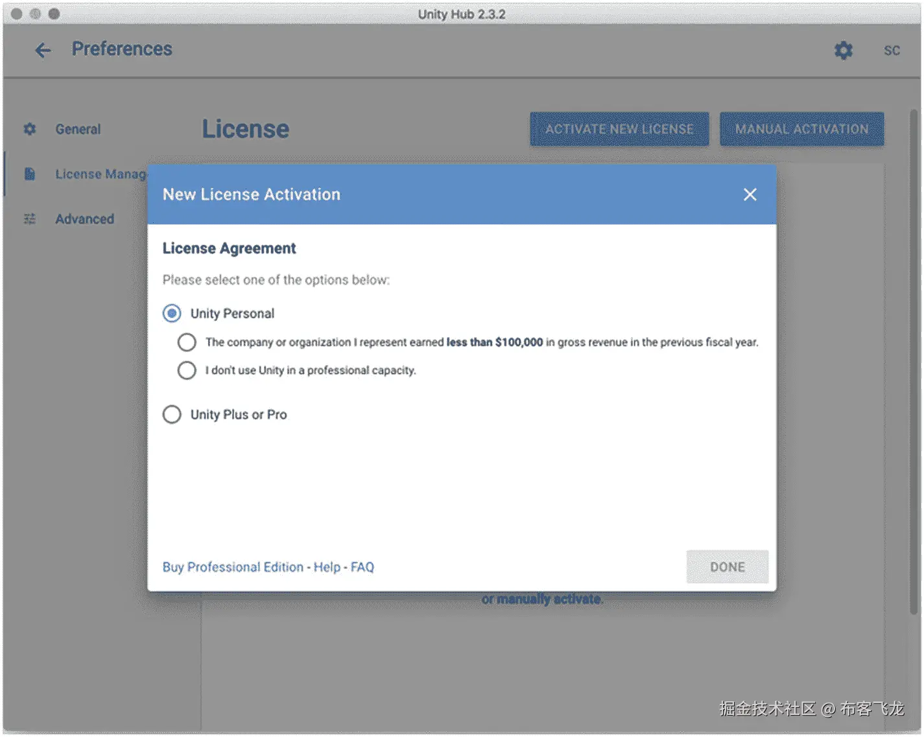Screen dimensions: 924x737
Task: Click the General gear icon in sidebar
Action: coord(30,129)
